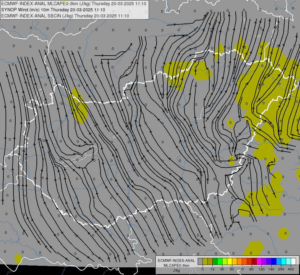This screenshot has height=275, width=300.
Task: Select the dark red legend swatch
Action: pos(254,261)
